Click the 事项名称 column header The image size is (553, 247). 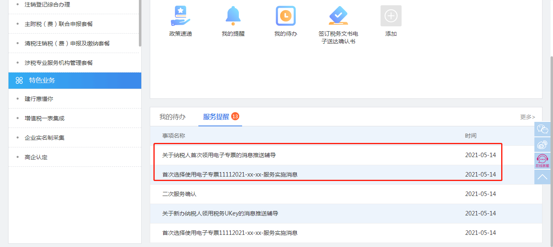[174, 136]
